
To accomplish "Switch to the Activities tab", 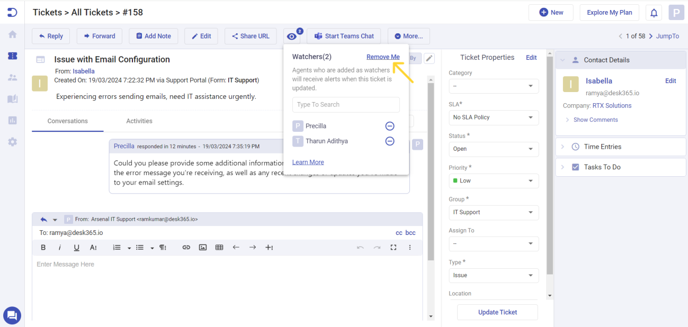I will (139, 121).
